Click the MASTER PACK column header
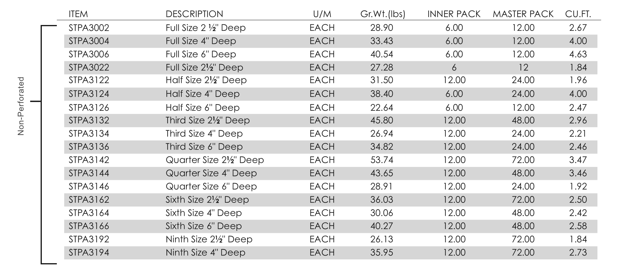Image resolution: width=628 pixels, height=277 pixels. pyautogui.click(x=523, y=14)
